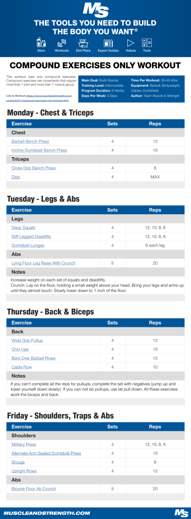Open the Bicycle Floor Ab Crunch link

pos(34,489)
